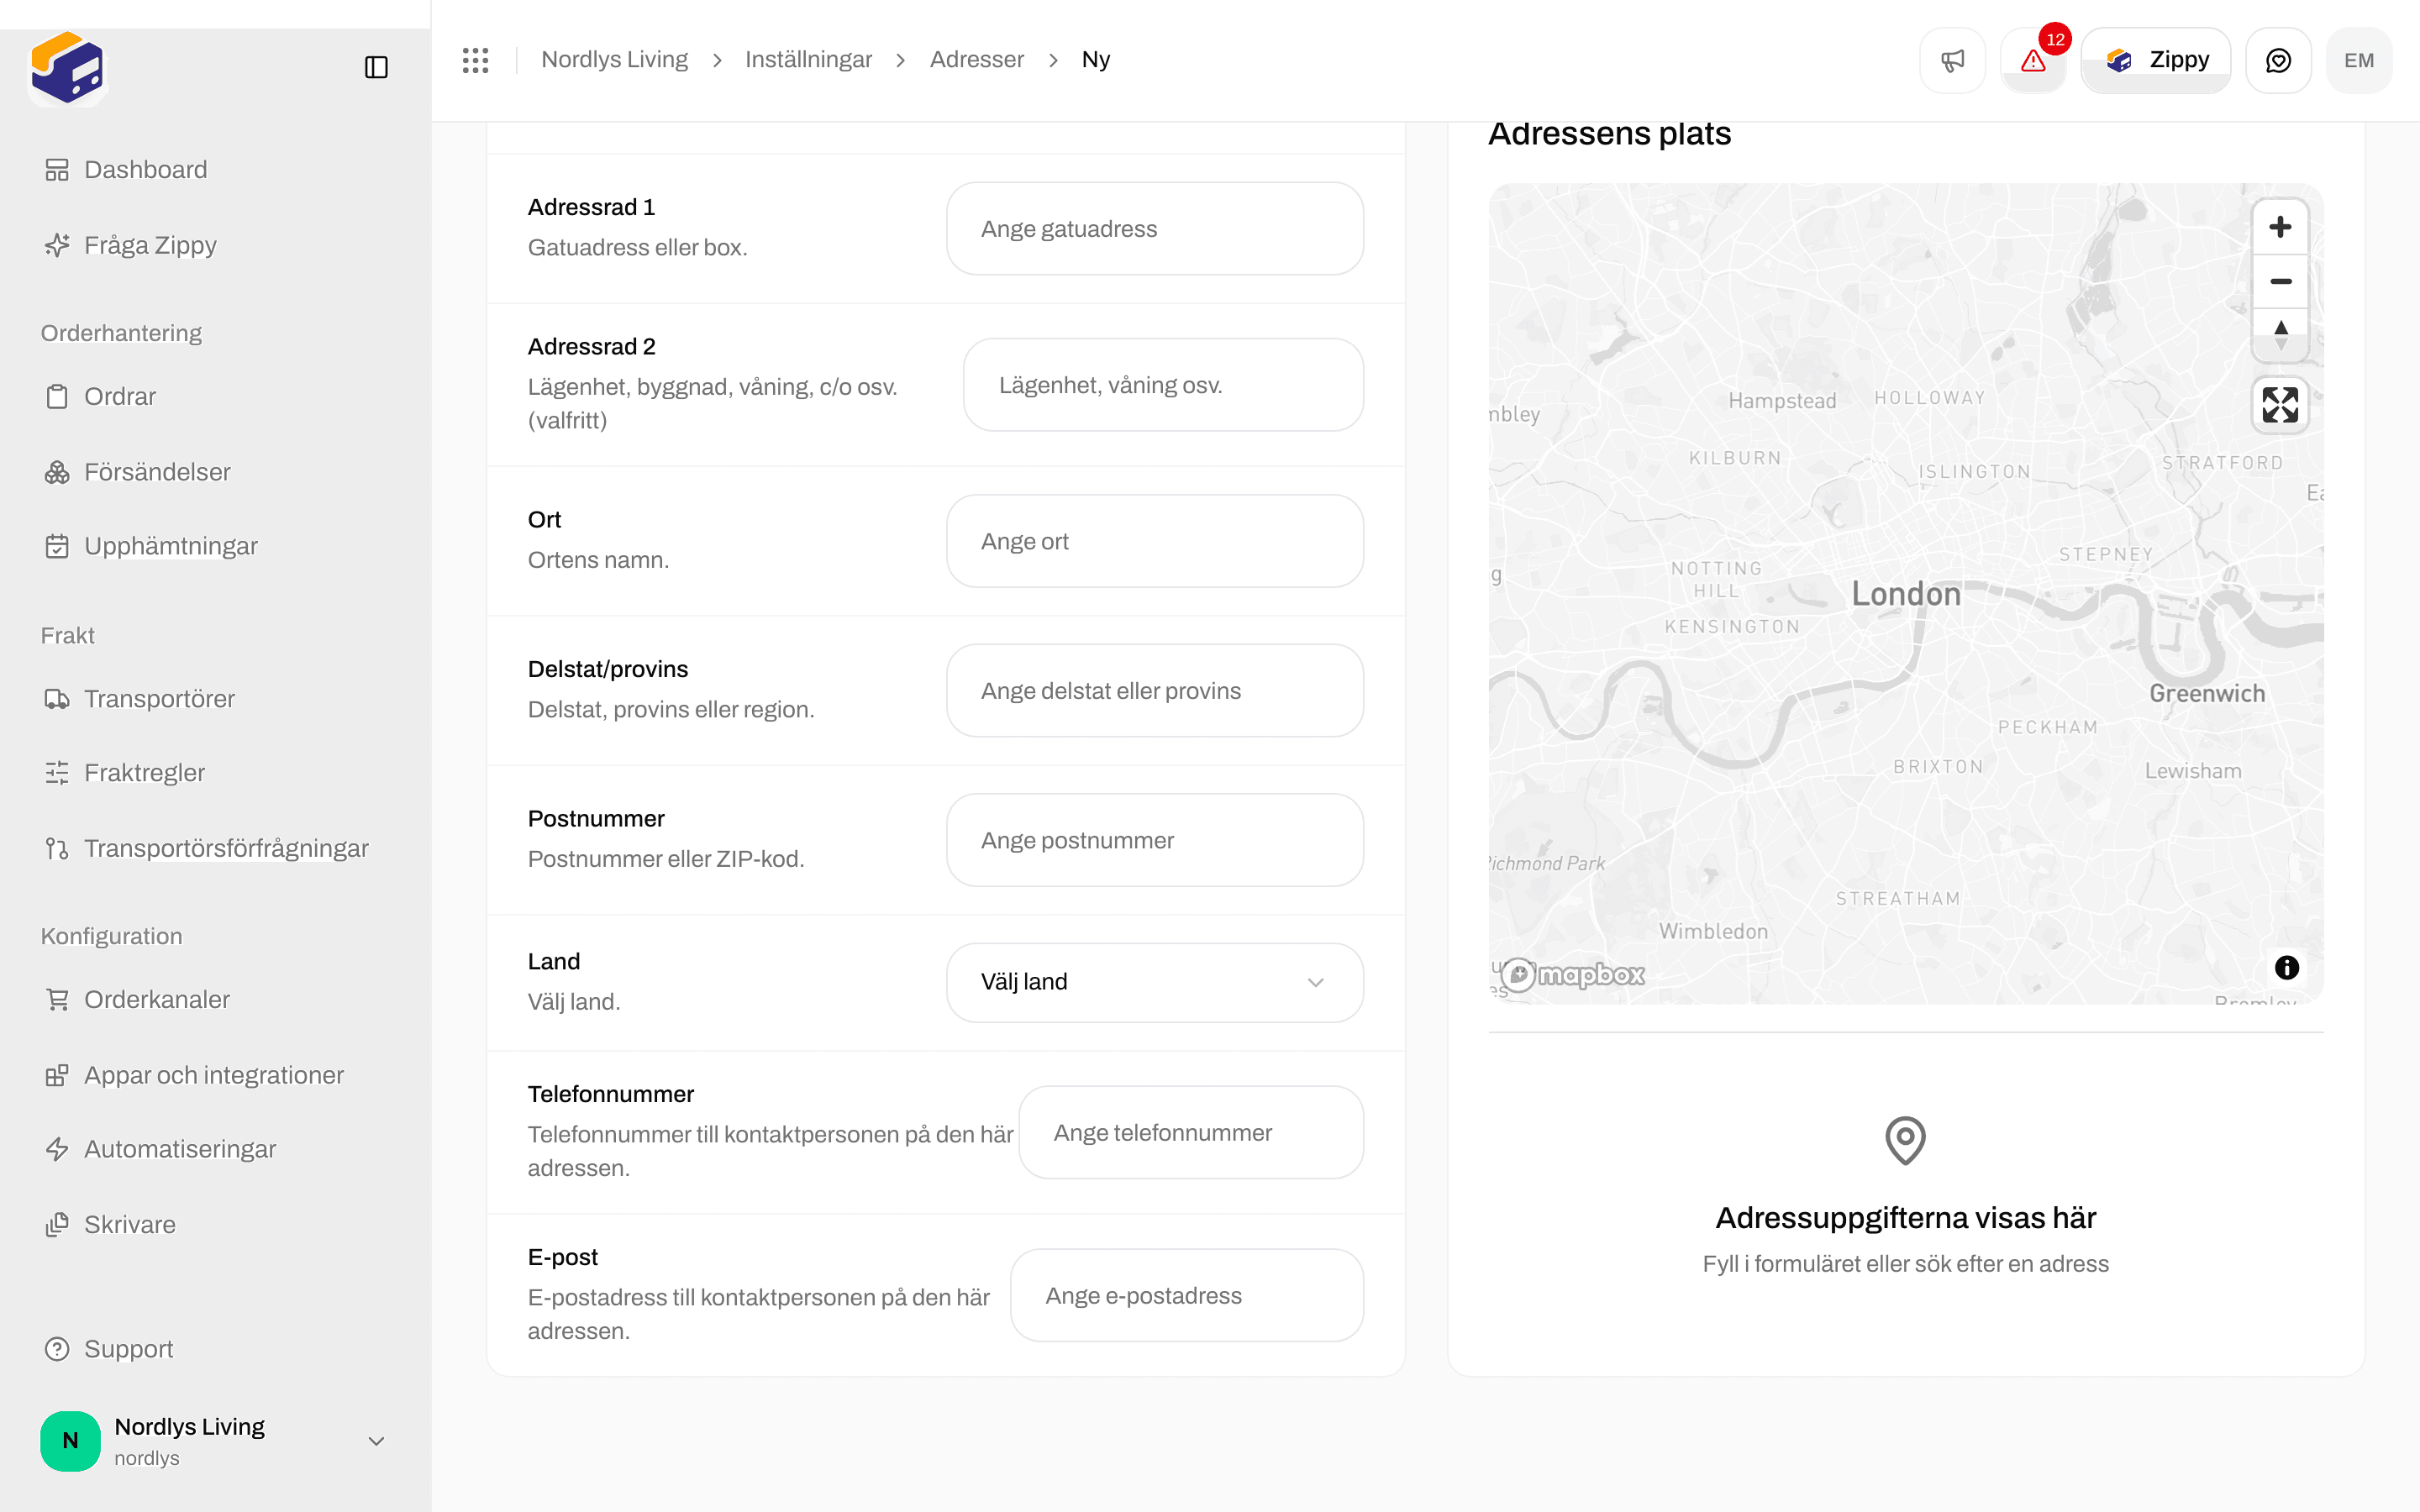2420x1512 pixels.
Task: Focus the Ange gatuadress field
Action: [1155, 229]
